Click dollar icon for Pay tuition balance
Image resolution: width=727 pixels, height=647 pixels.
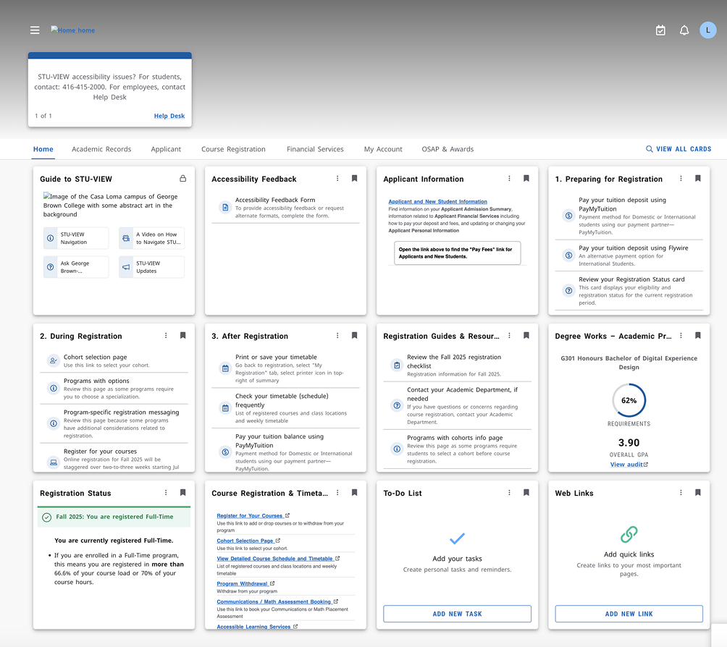pyautogui.click(x=225, y=452)
